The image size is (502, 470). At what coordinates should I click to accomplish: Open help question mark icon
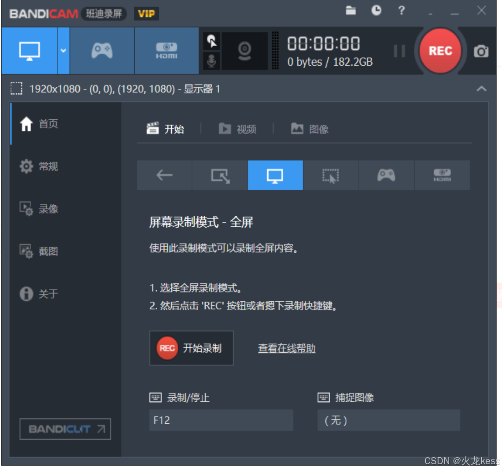coord(401,11)
